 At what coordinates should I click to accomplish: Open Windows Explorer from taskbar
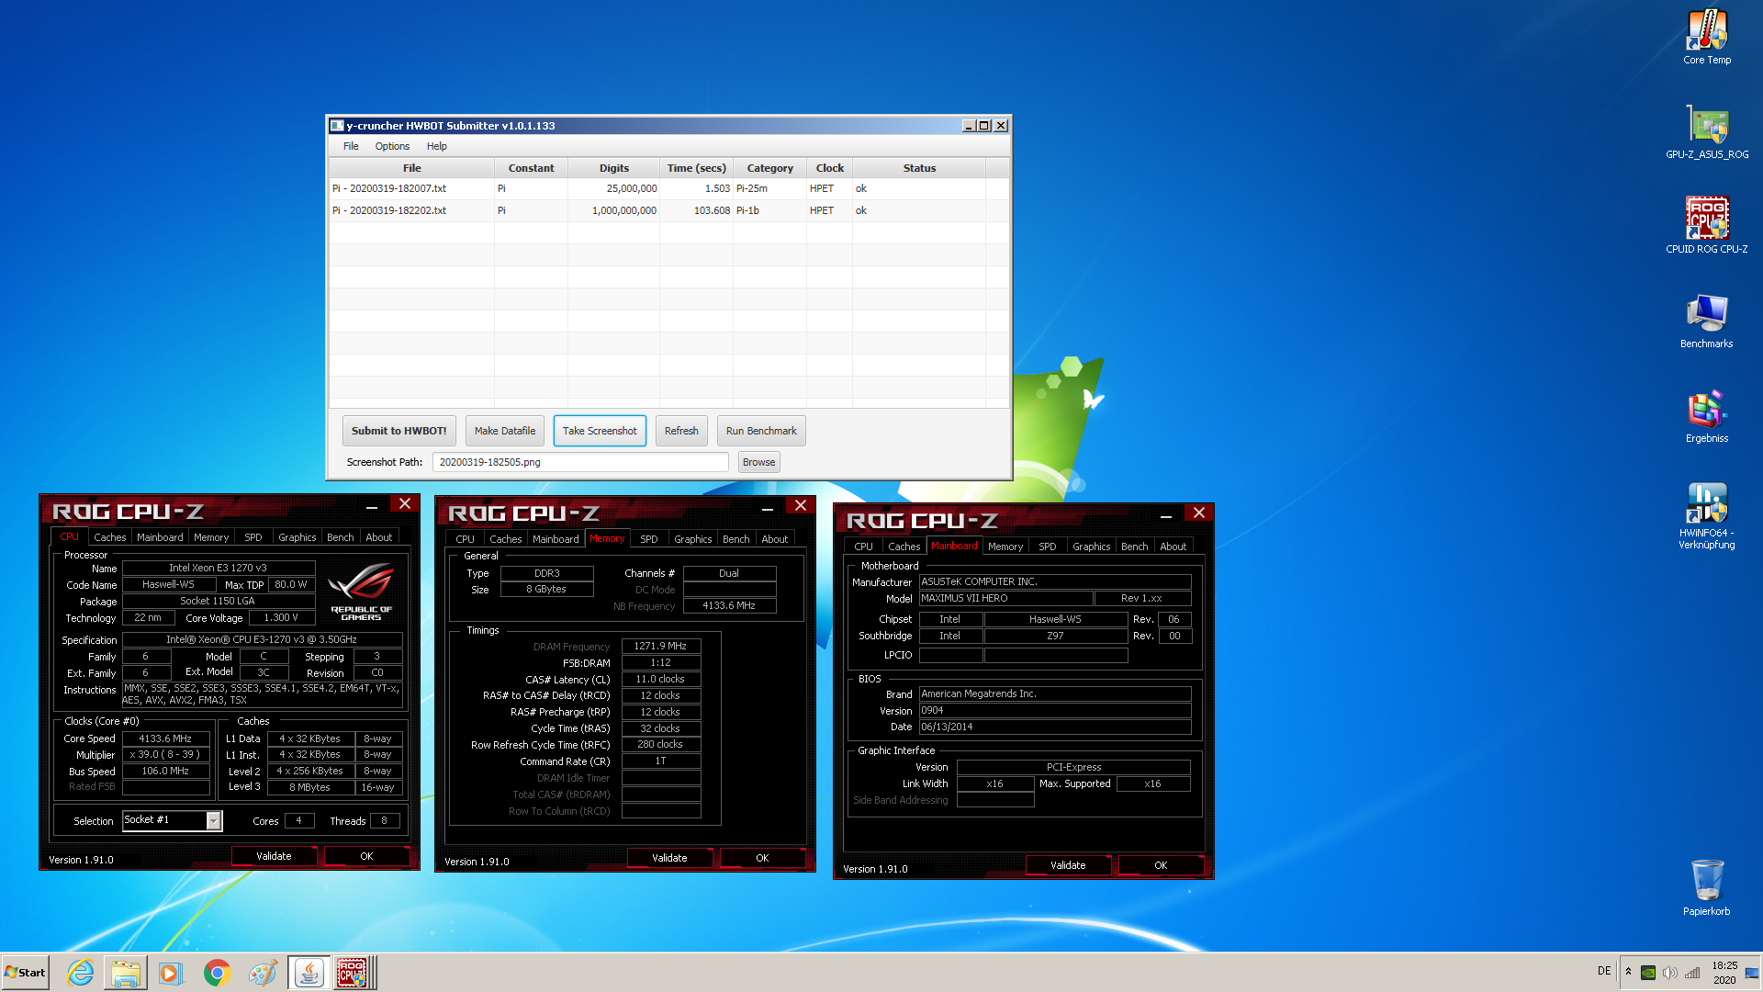pyautogui.click(x=126, y=973)
